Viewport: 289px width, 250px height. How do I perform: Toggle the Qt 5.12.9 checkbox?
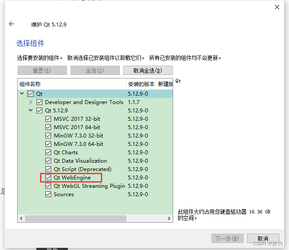pyautogui.click(x=40, y=111)
